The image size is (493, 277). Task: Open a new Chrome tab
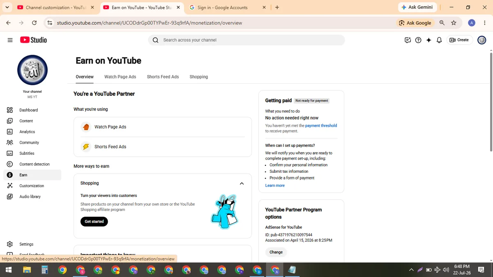click(277, 7)
